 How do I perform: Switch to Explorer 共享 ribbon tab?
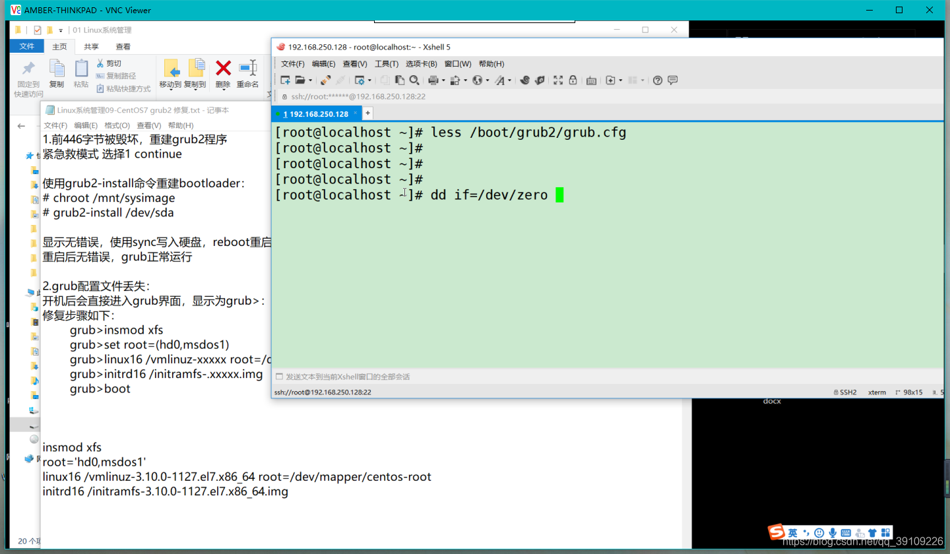91,46
